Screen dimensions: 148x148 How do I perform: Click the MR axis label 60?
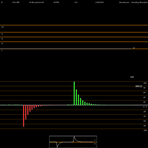[144, 93]
